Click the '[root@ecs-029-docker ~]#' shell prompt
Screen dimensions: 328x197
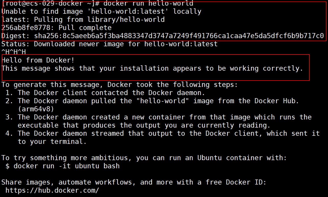50,3
